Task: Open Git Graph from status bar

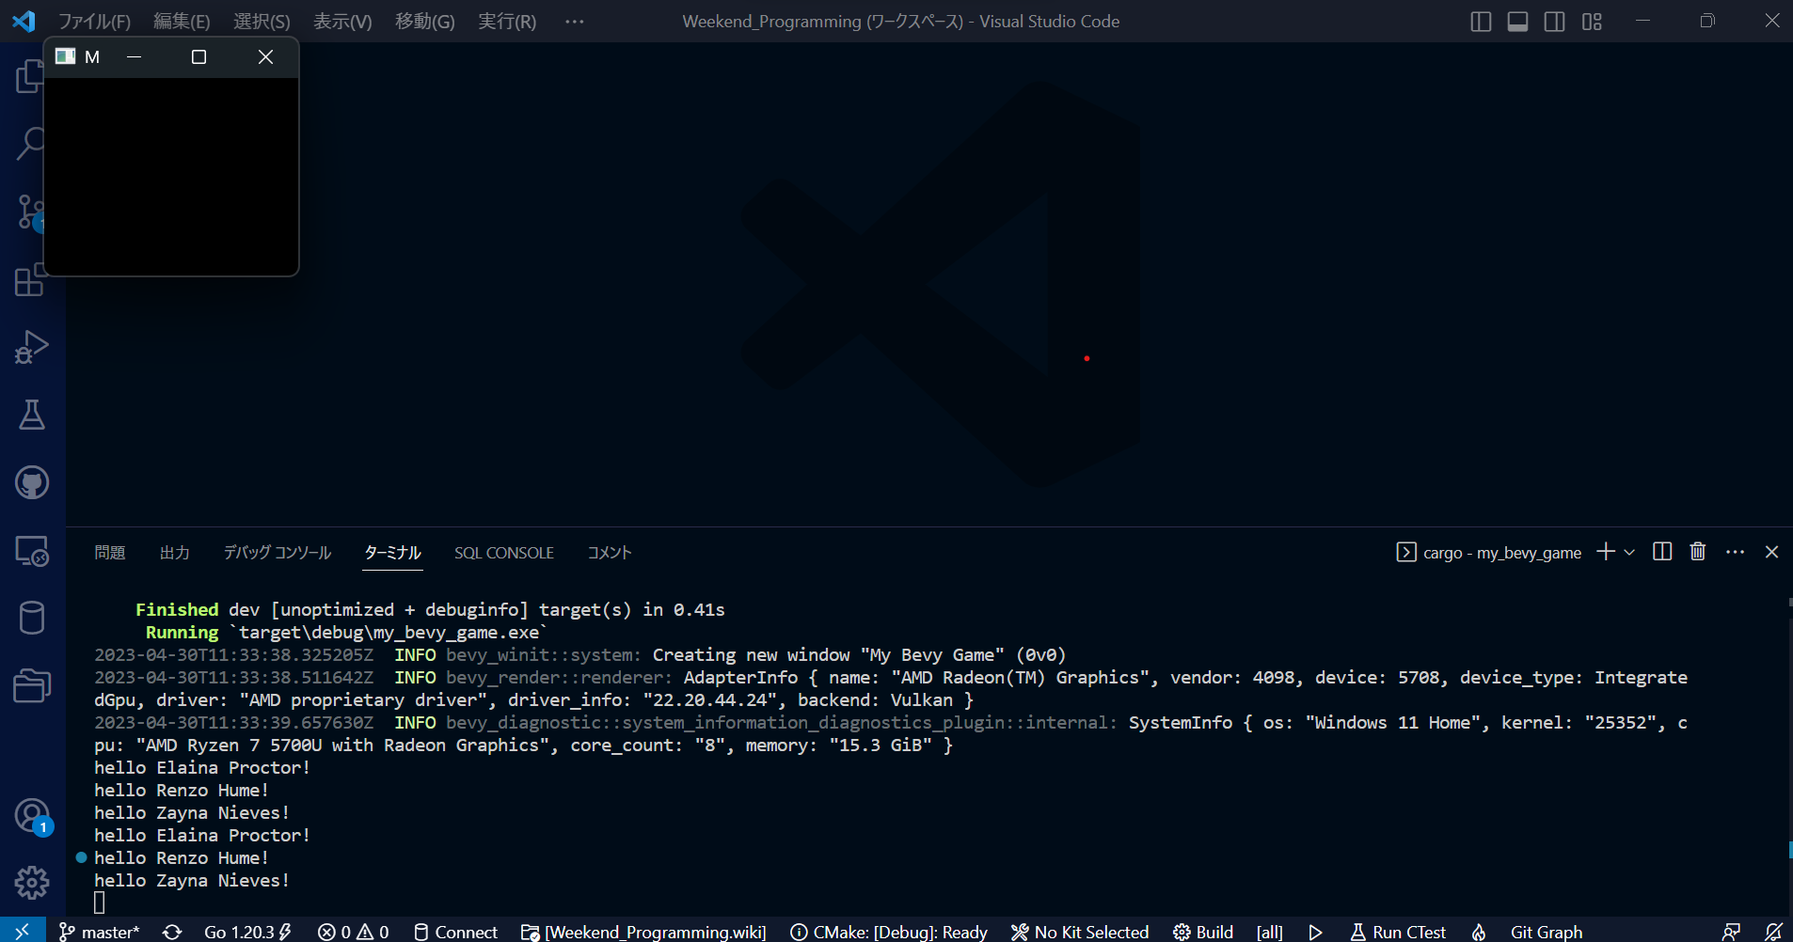Action: (x=1547, y=932)
